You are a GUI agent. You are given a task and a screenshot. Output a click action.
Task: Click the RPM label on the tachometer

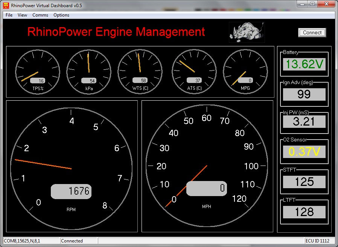coord(71,209)
